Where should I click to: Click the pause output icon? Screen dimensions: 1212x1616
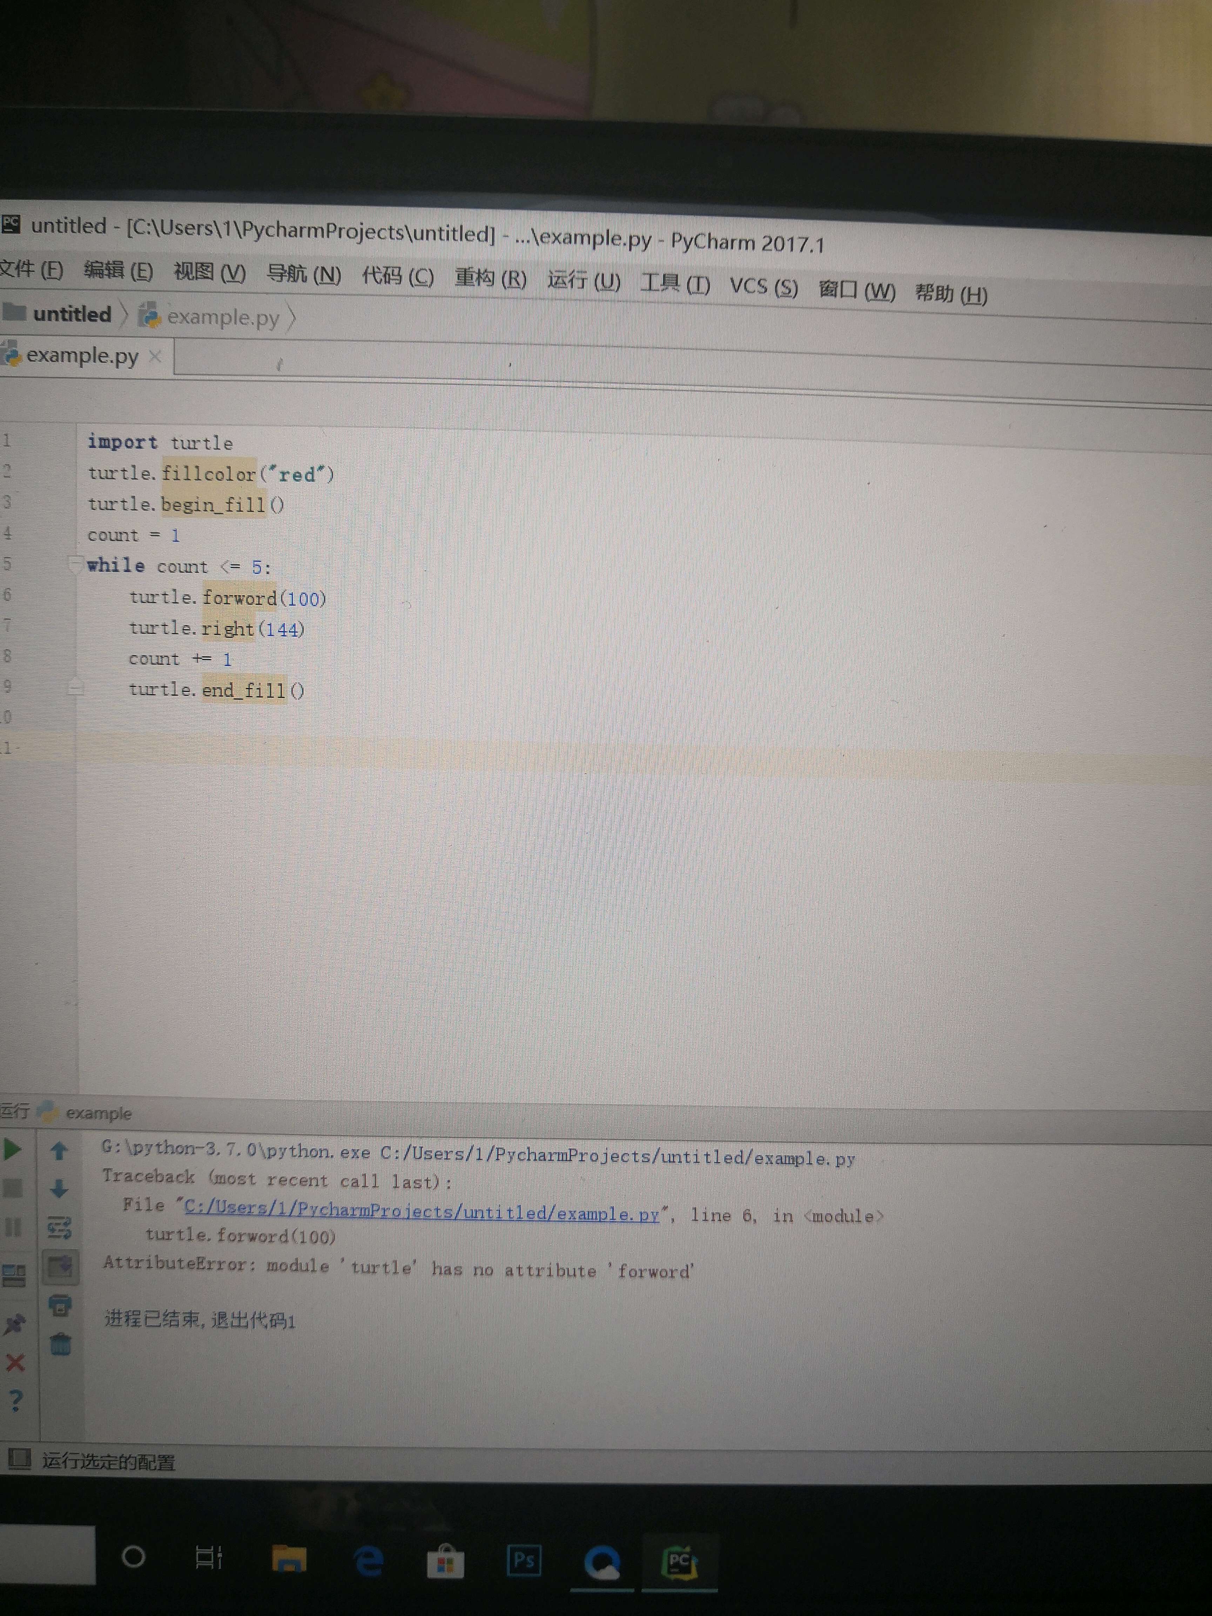12,1227
